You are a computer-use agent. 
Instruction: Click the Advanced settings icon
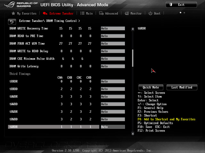tap(101, 13)
